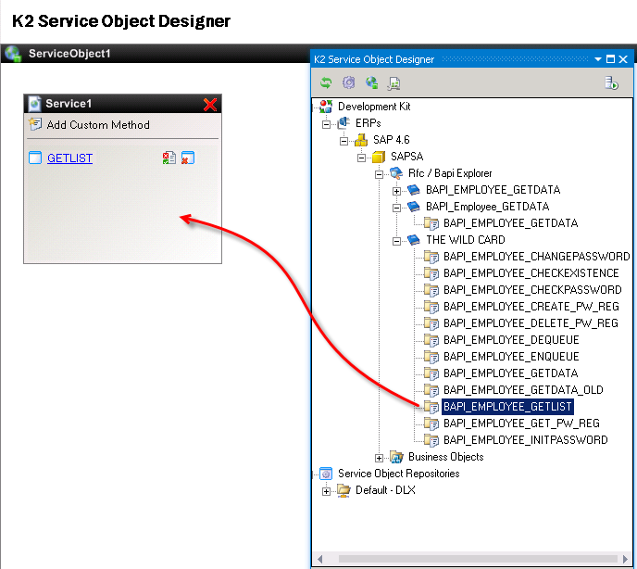Select BAPI_EMPLOYEE_INITPASSWORD
The height and width of the screenshot is (569, 637).
click(526, 440)
